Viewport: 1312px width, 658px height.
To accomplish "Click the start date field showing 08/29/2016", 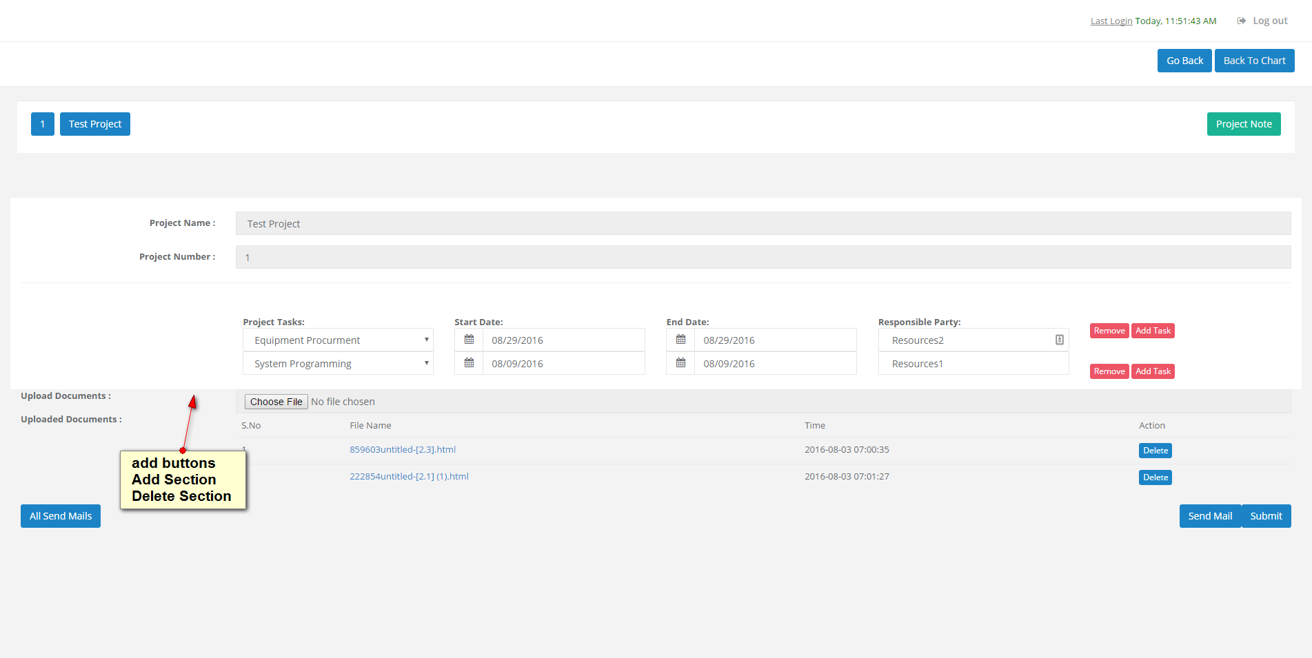I will [x=564, y=340].
